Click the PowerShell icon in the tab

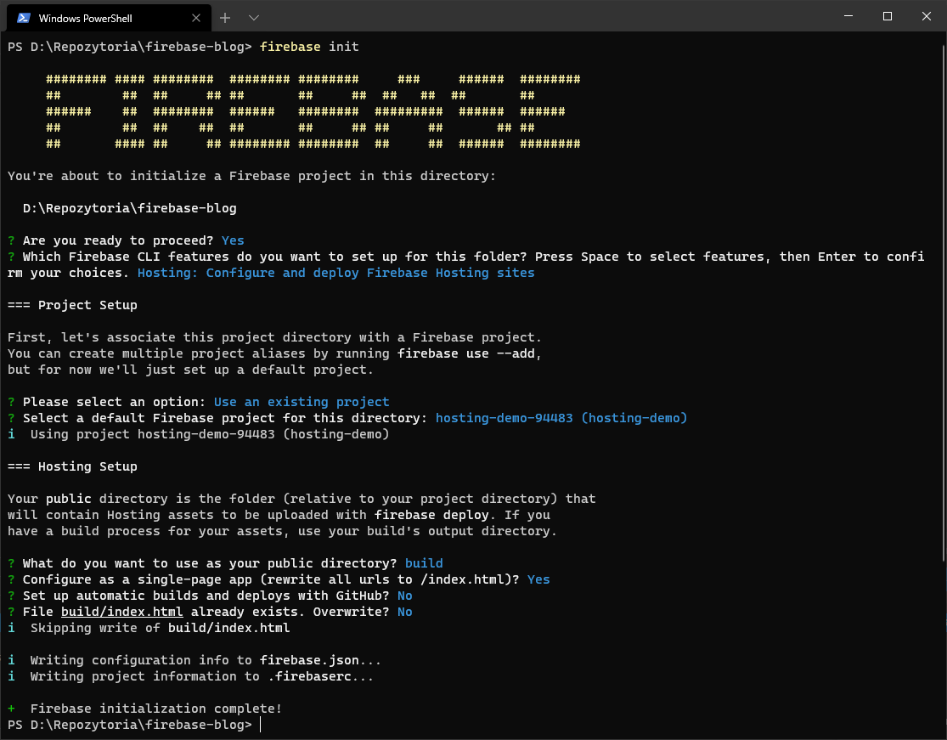pyautogui.click(x=24, y=18)
